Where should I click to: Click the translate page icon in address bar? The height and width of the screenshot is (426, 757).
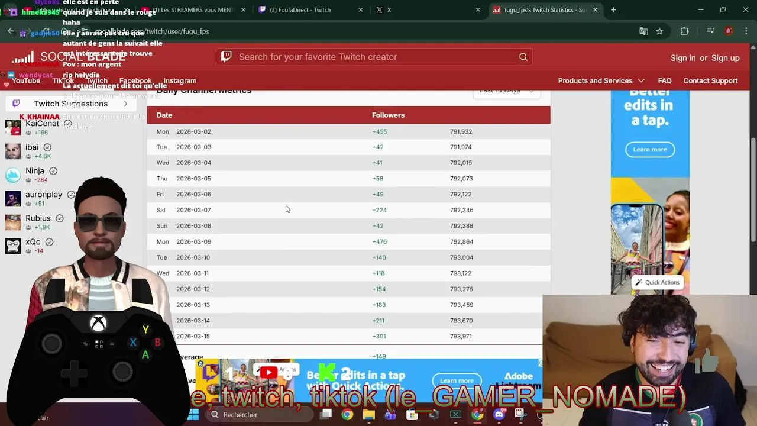[x=643, y=31]
